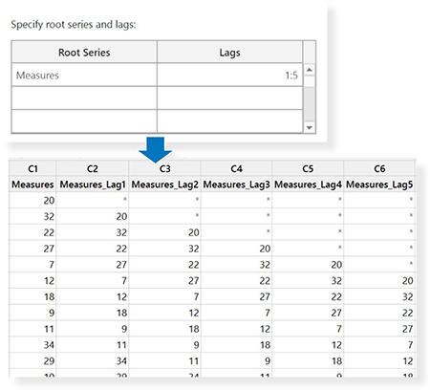Click empty second row Lags cell
Image resolution: width=430 pixels, height=391 pixels.
click(229, 98)
